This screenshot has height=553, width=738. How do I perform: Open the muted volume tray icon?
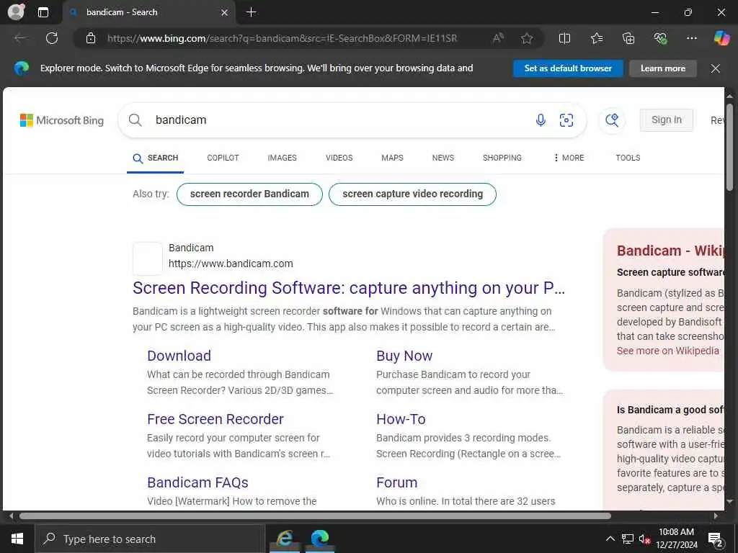pyautogui.click(x=644, y=539)
